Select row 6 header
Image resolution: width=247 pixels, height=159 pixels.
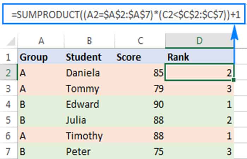pos(9,136)
